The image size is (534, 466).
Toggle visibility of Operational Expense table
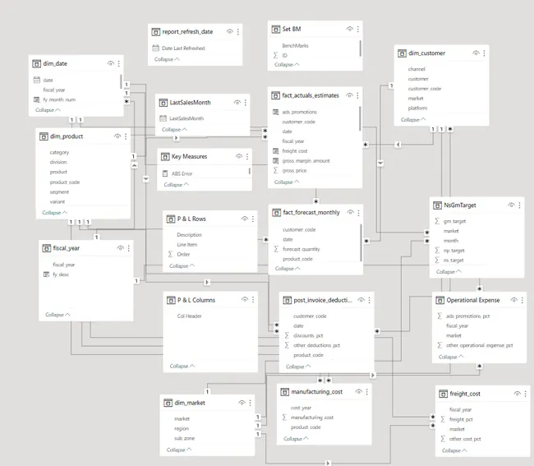[514, 300]
